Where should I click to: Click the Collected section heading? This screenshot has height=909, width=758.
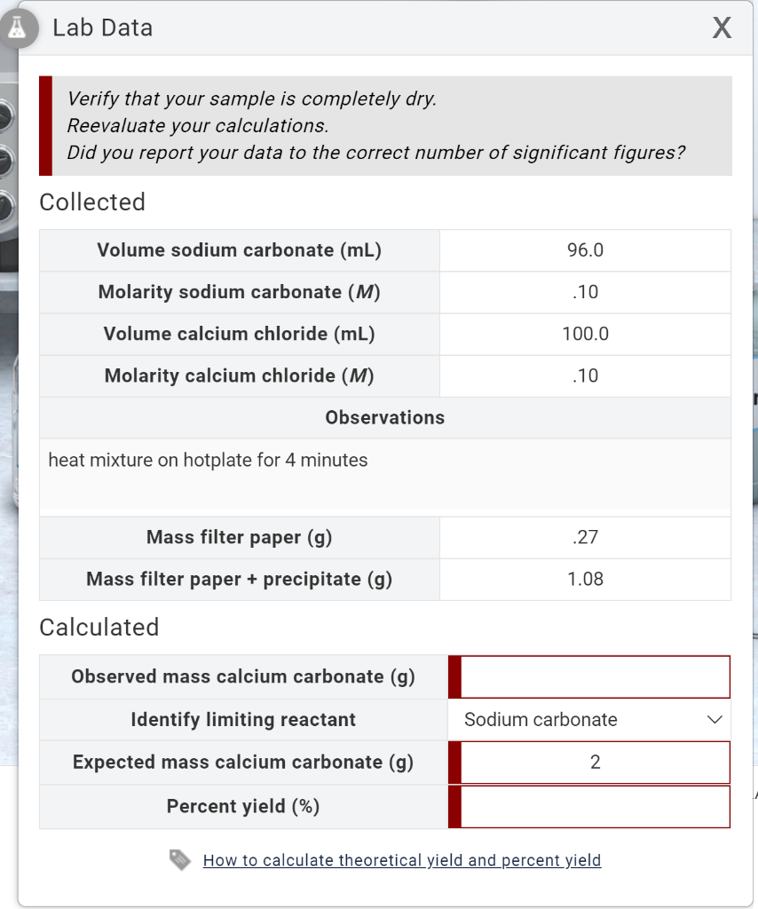pyautogui.click(x=92, y=202)
